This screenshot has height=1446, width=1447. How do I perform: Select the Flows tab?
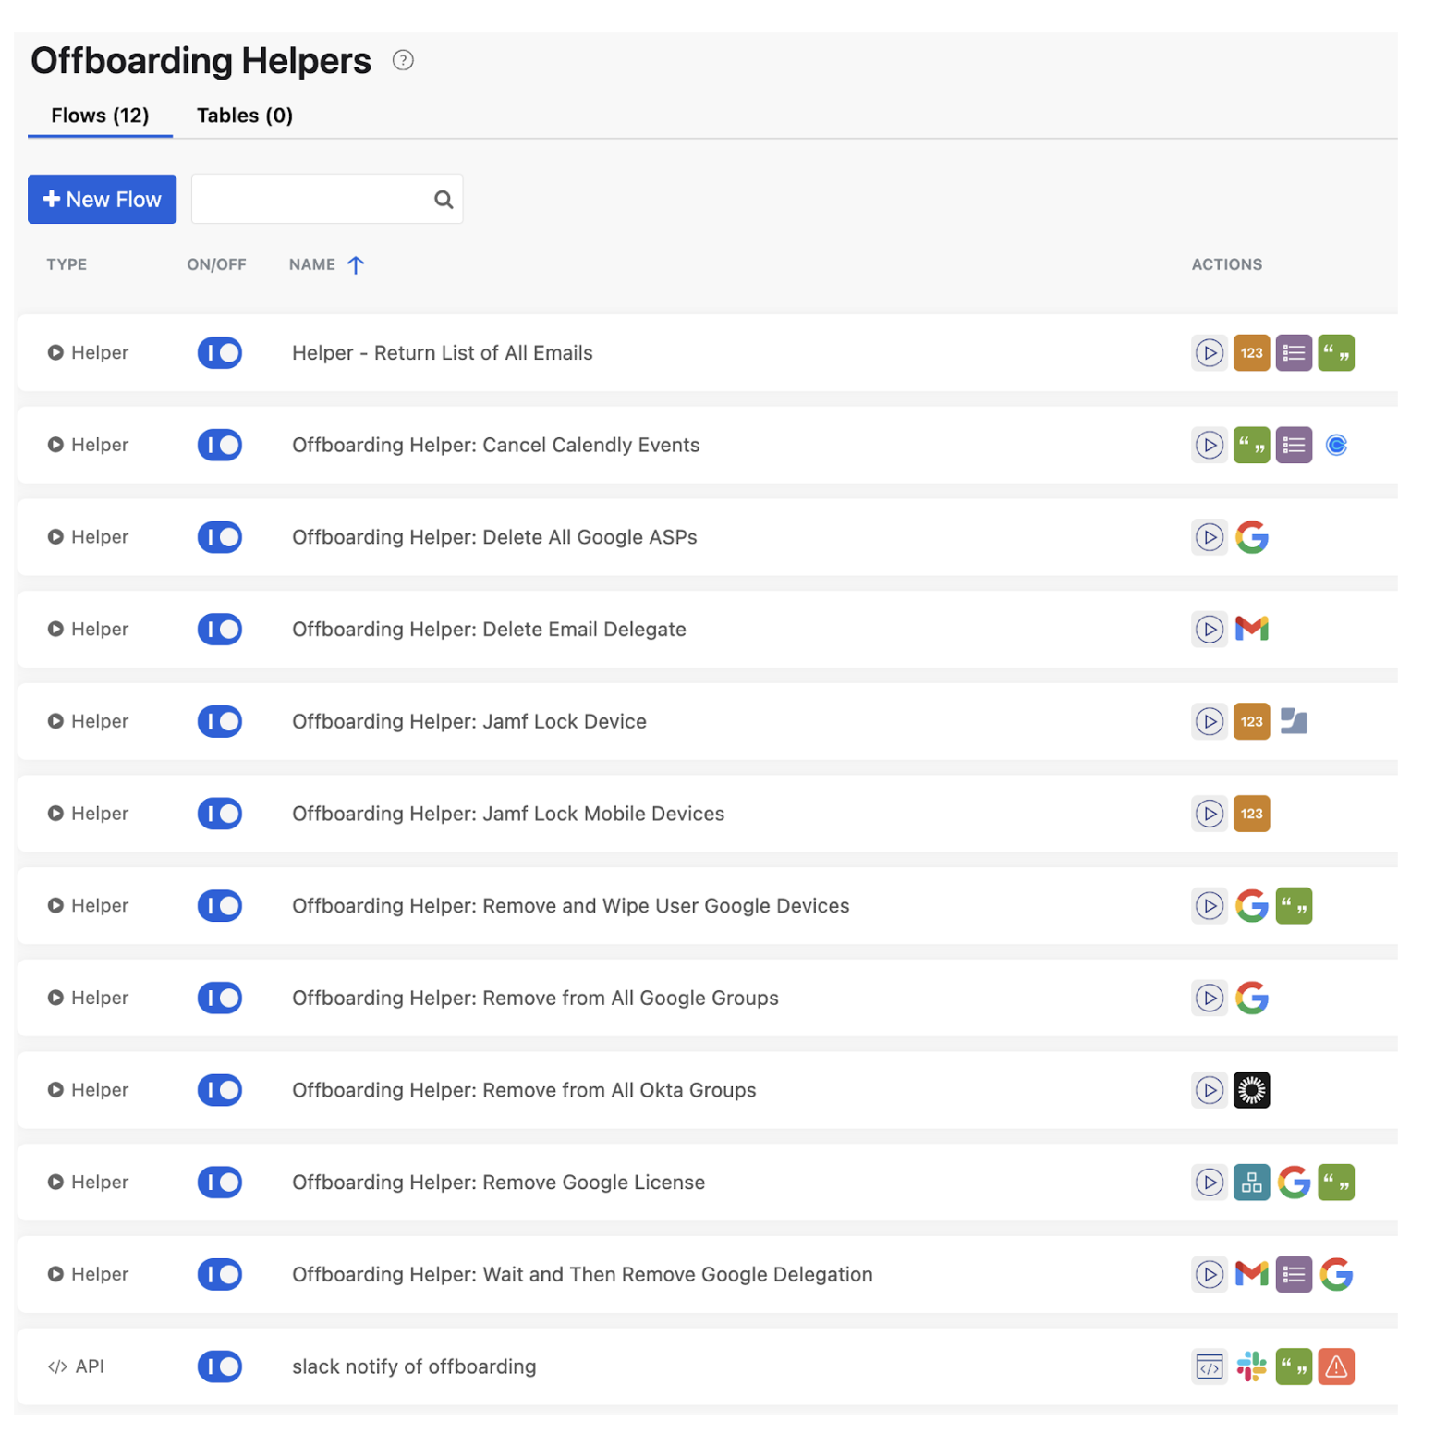(x=100, y=115)
